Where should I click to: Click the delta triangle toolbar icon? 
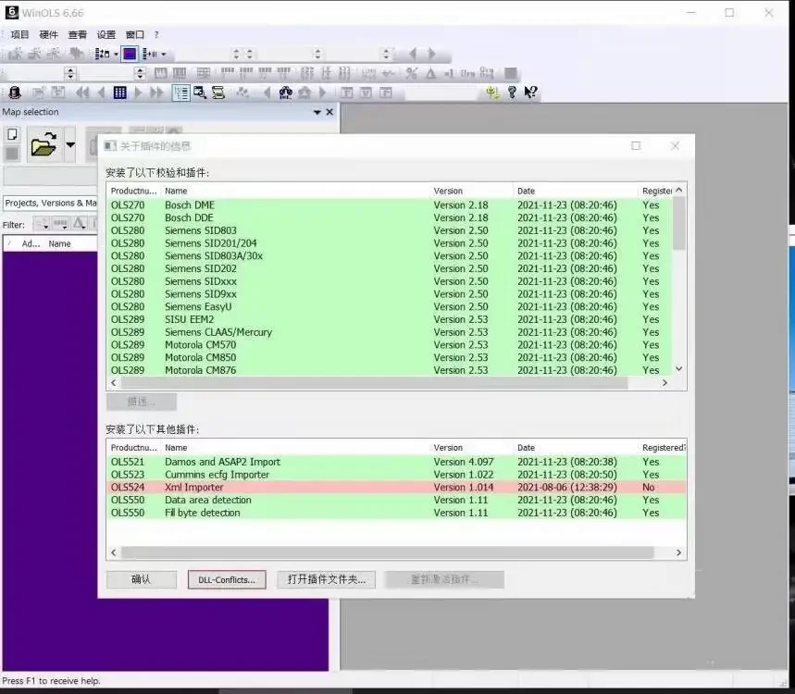[x=430, y=73]
